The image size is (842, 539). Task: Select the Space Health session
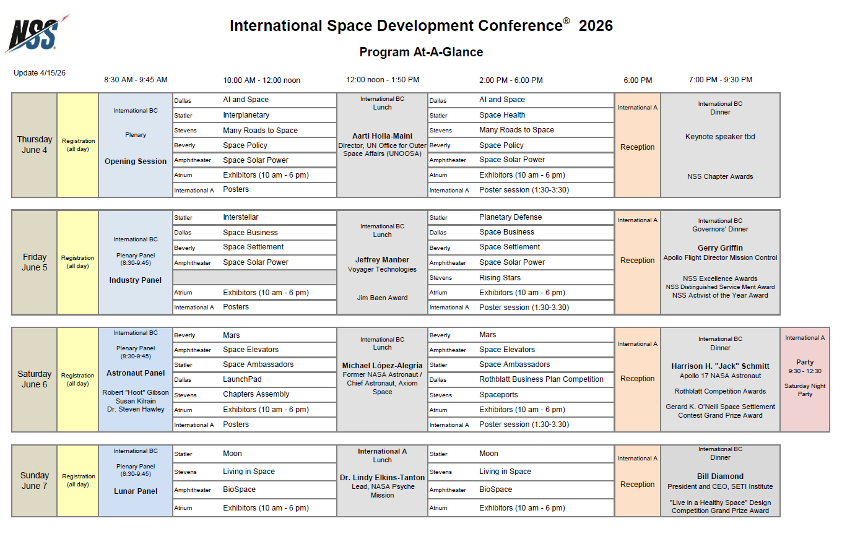(502, 115)
